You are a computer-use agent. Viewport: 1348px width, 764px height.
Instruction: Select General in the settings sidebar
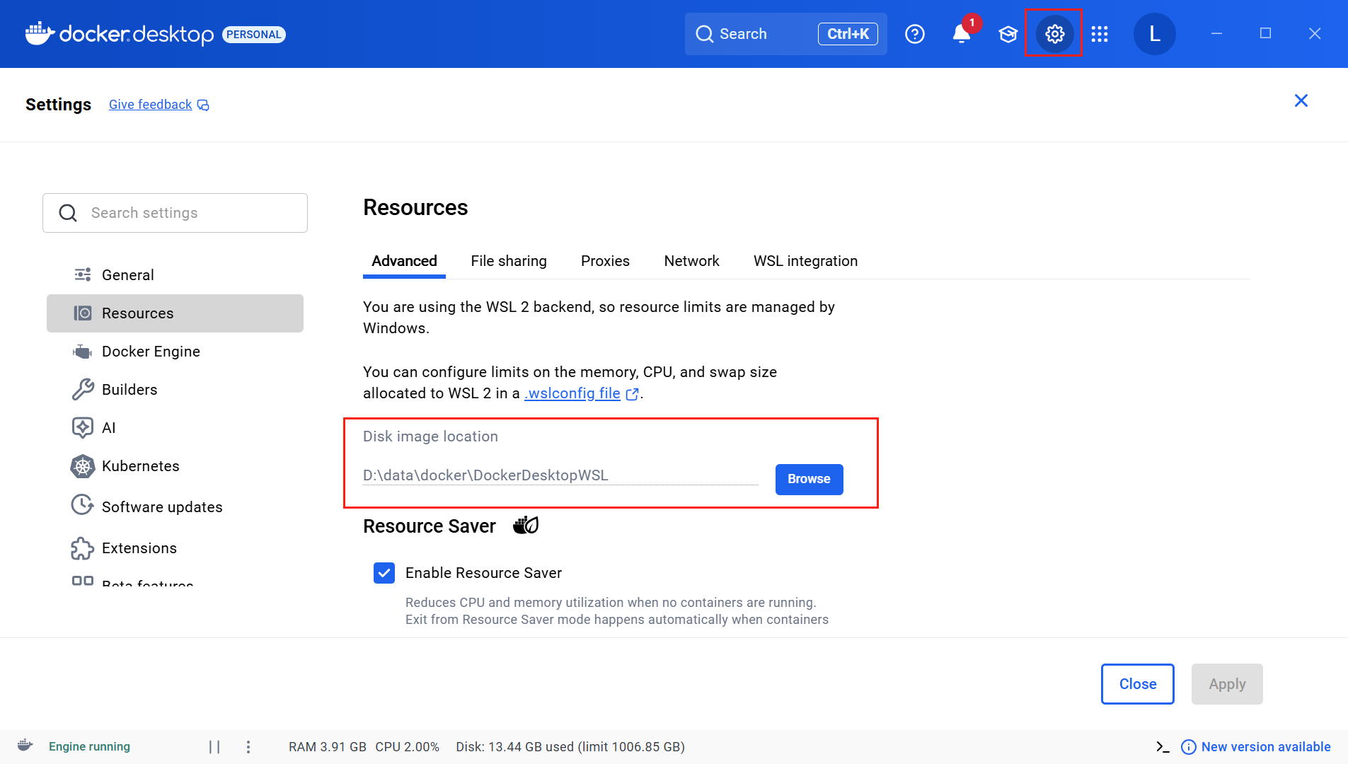point(175,275)
